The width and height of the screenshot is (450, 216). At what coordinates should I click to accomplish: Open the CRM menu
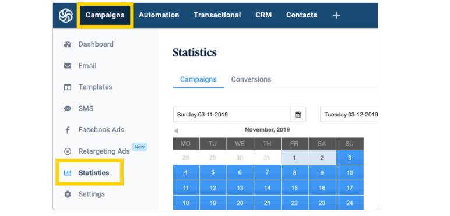263,15
